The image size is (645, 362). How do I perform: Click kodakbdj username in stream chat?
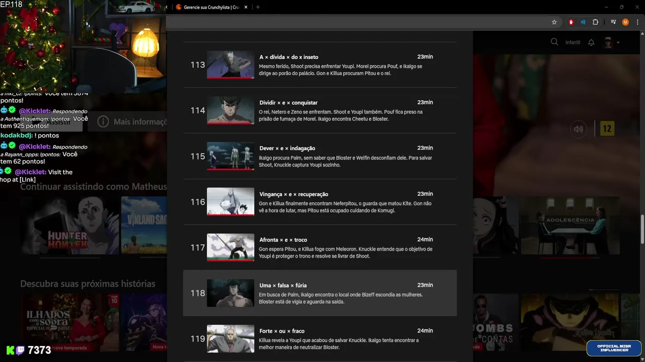tap(16, 135)
